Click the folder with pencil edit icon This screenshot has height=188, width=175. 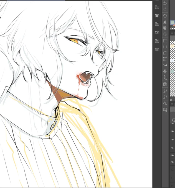(157, 33)
